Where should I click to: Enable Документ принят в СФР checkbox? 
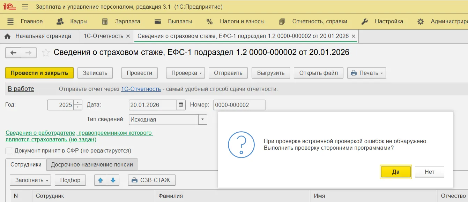point(9,151)
